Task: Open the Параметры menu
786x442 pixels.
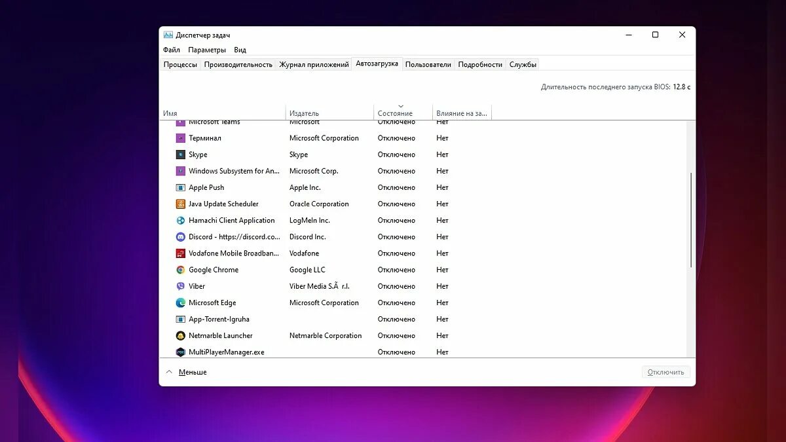Action: (207, 50)
